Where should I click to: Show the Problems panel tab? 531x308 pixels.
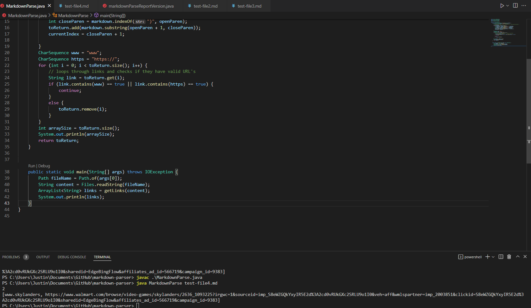tap(11, 257)
